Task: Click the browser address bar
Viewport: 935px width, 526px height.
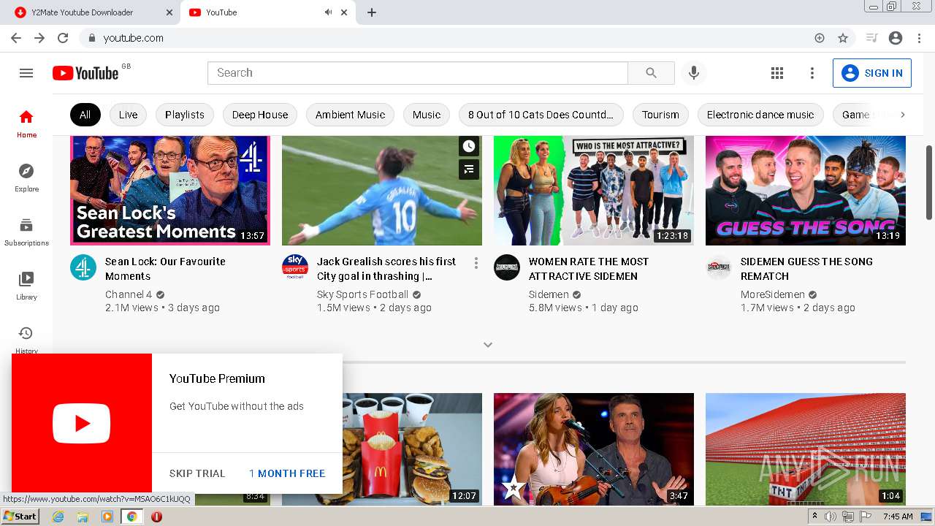Action: tap(446, 38)
